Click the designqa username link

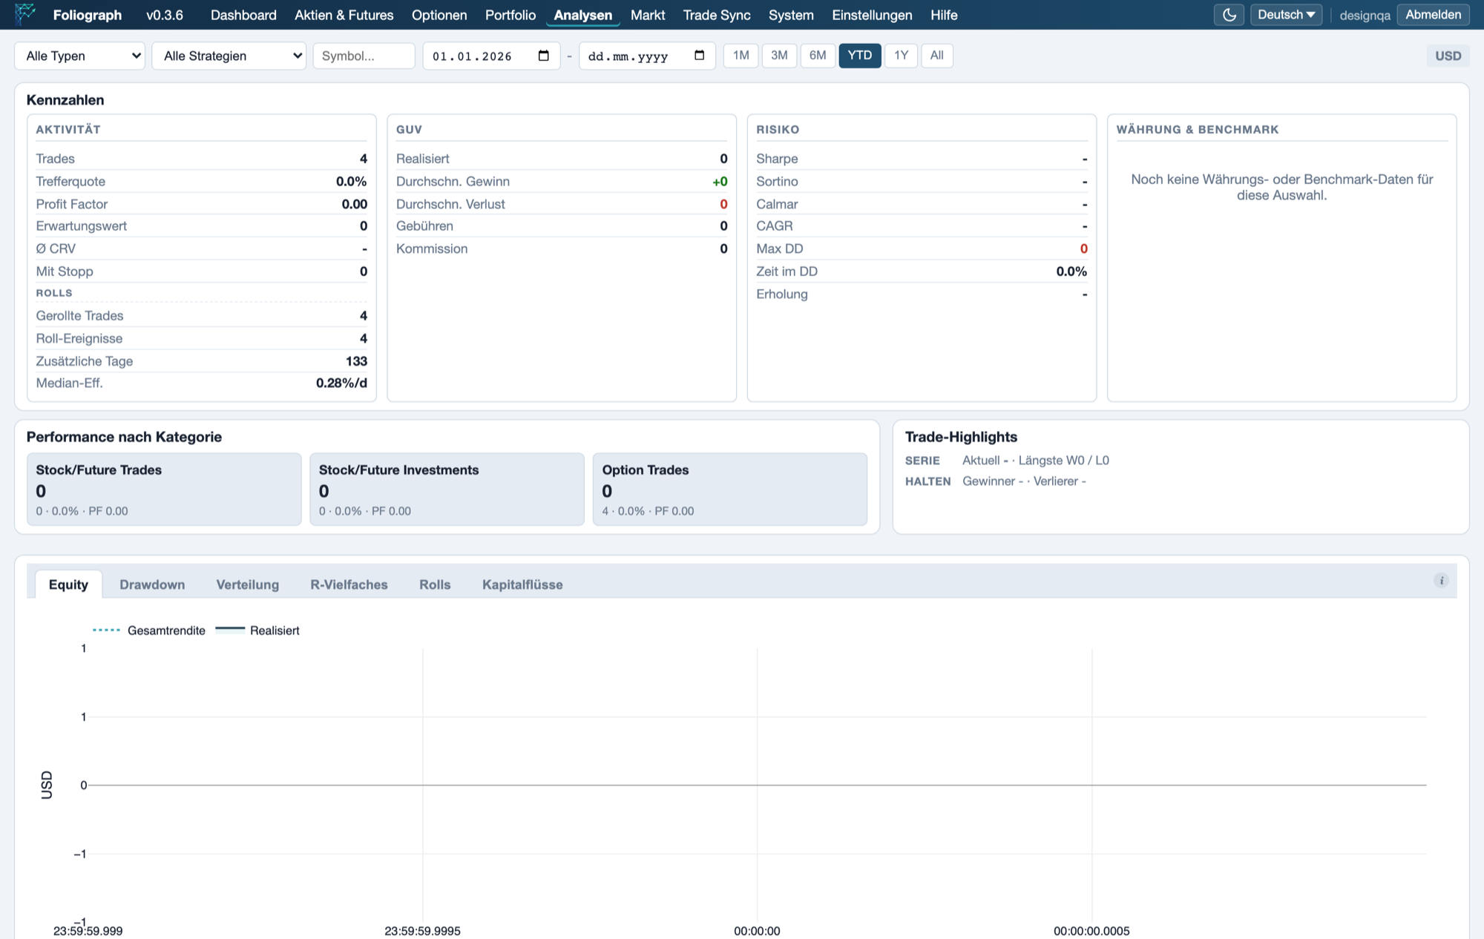tap(1365, 15)
